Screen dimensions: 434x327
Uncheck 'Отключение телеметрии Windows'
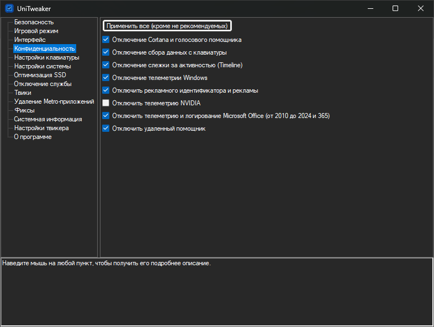[x=106, y=78]
